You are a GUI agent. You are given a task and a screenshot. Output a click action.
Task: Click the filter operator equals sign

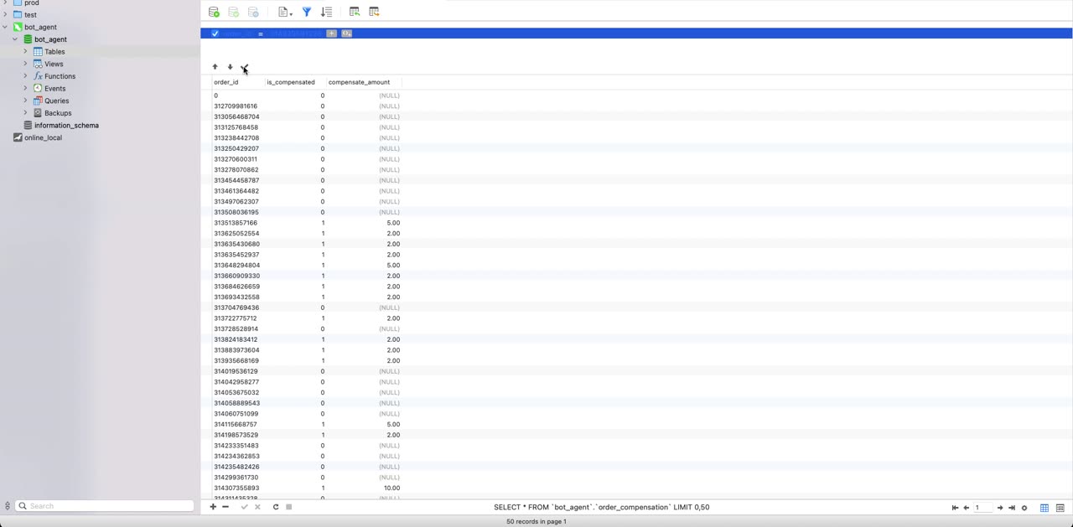(x=261, y=34)
